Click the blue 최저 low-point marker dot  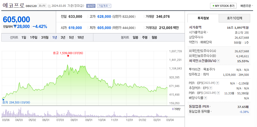coord(3,100)
